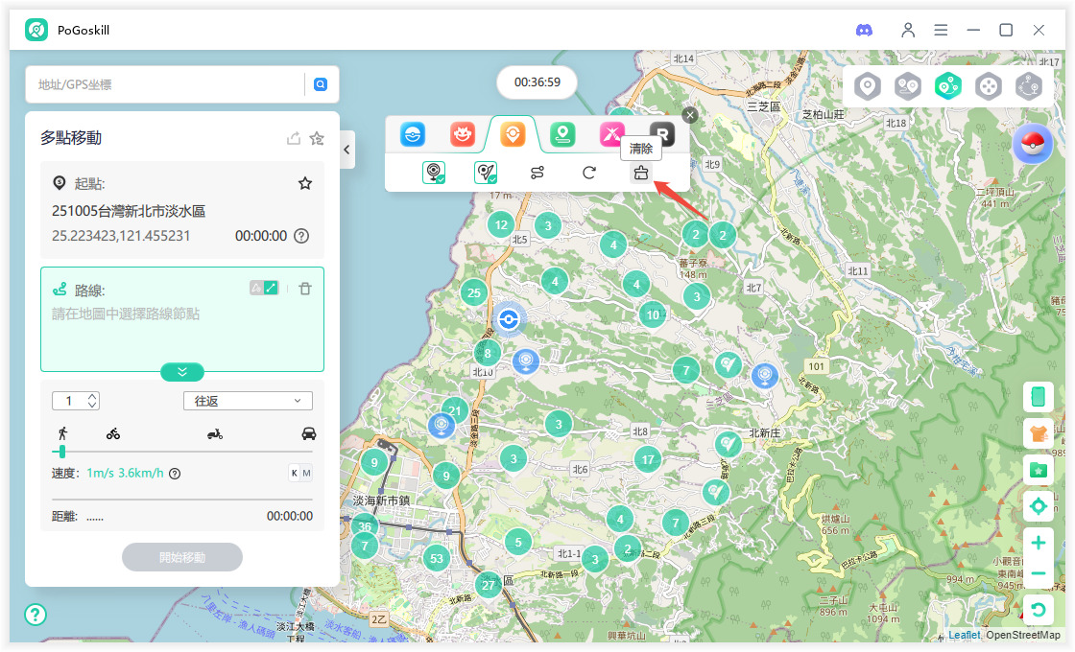The image size is (1075, 652).
Task: Click the loop count stepper arrows
Action: (x=92, y=401)
